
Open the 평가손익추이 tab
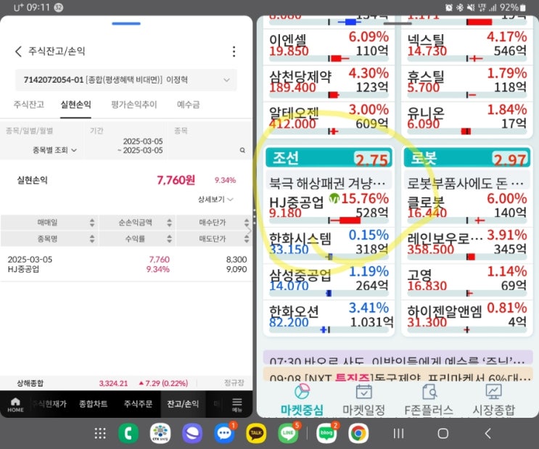point(134,104)
